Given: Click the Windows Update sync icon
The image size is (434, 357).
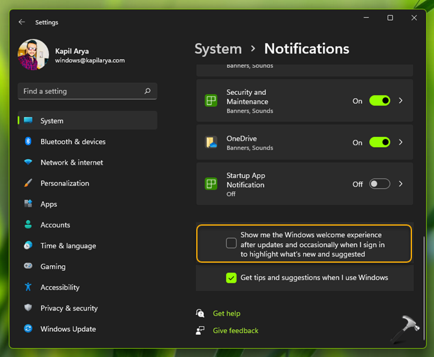Looking at the screenshot, I should point(28,329).
